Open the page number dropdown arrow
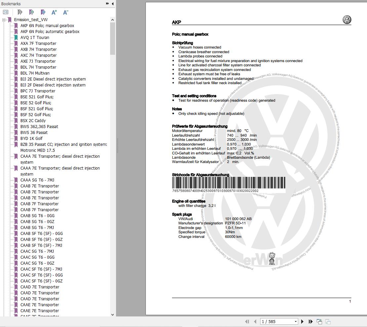Image resolution: width=367 pixels, height=327 pixels. coord(296,322)
